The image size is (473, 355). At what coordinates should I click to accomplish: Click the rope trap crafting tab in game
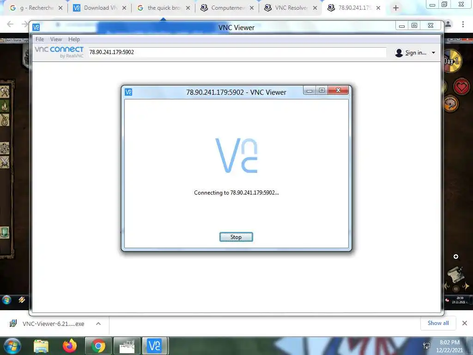point(5,120)
